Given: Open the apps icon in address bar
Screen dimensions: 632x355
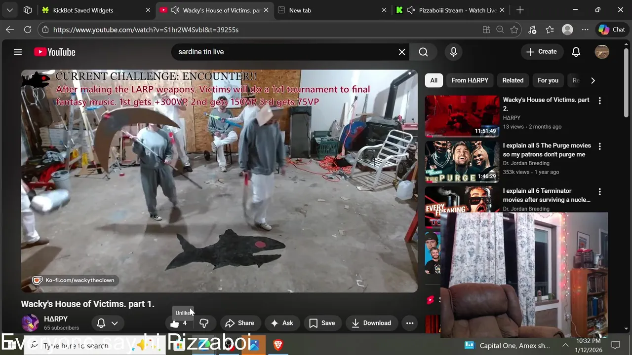Looking at the screenshot, I should point(486,30).
